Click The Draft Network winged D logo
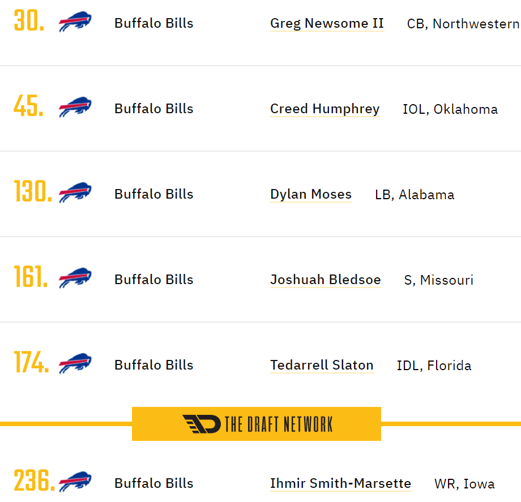This screenshot has height=502, width=521. pos(202,424)
